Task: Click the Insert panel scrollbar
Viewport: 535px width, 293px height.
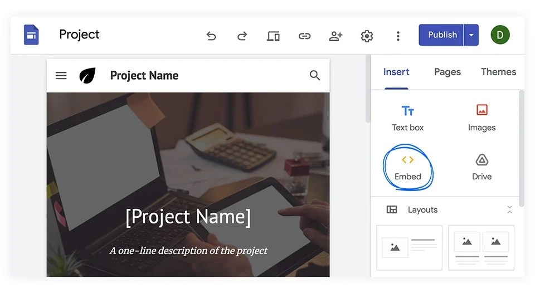Action: coord(522,148)
